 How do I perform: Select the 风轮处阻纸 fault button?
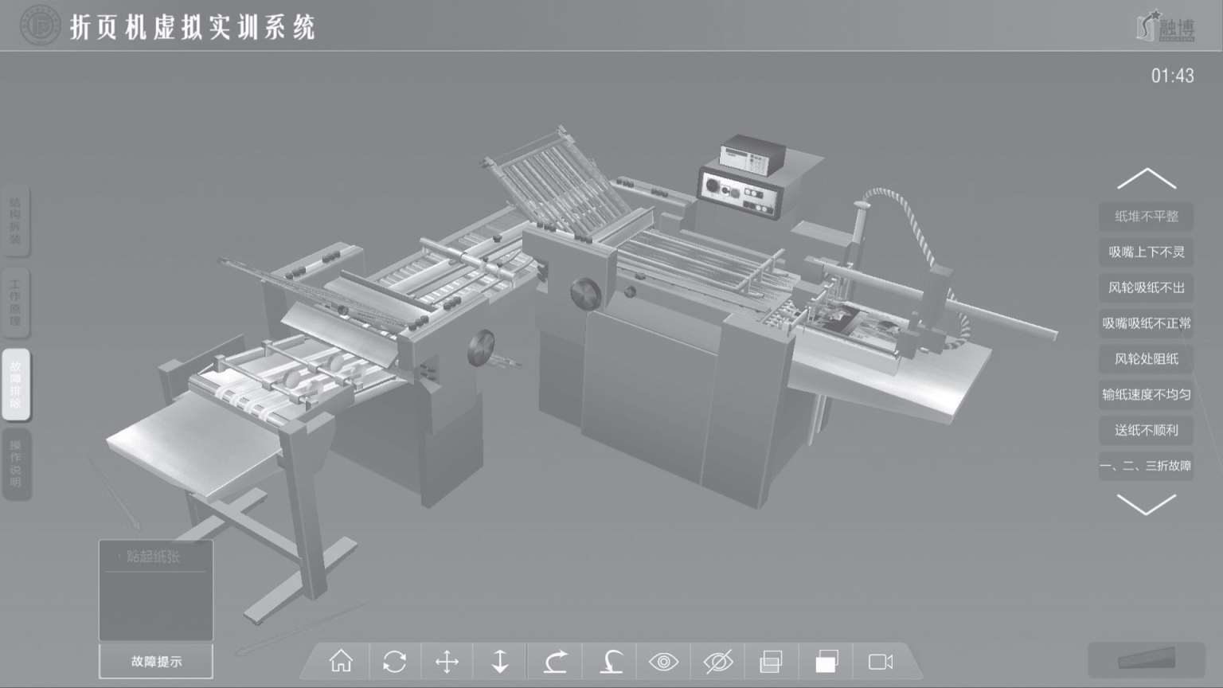(x=1146, y=358)
